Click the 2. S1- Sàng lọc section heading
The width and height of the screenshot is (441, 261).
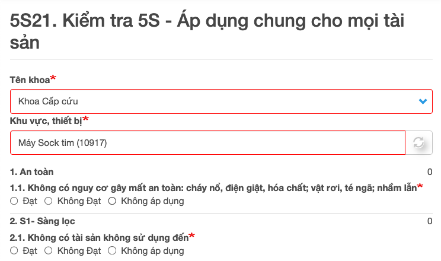click(41, 221)
